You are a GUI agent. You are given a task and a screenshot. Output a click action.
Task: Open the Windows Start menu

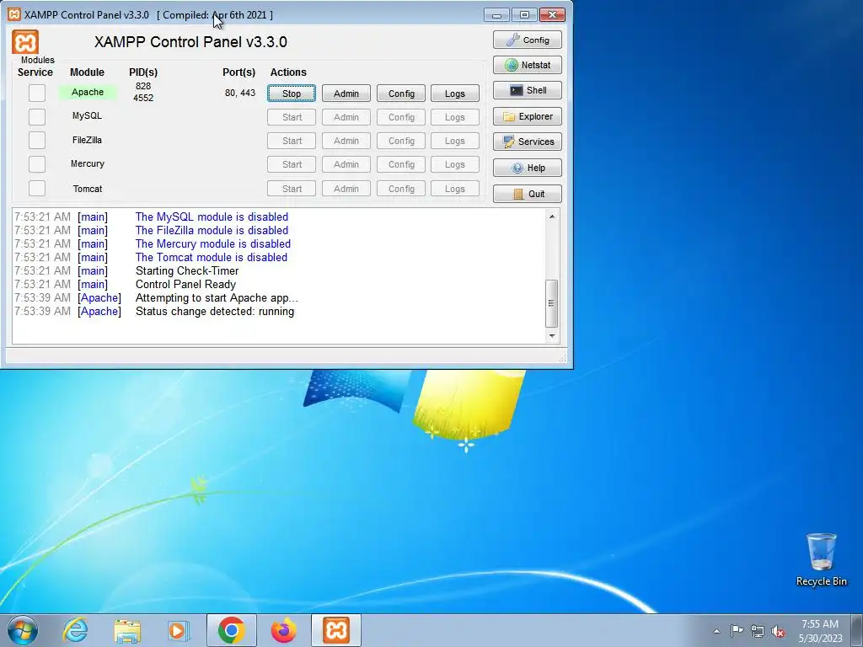(23, 630)
